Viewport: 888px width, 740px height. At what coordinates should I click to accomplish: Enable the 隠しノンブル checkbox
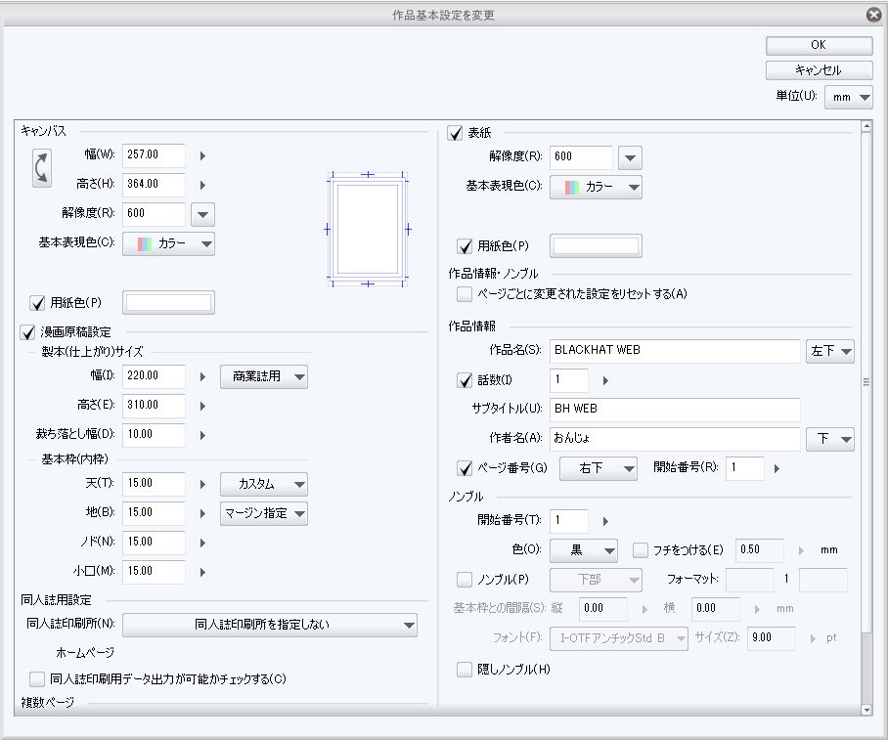coord(466,670)
